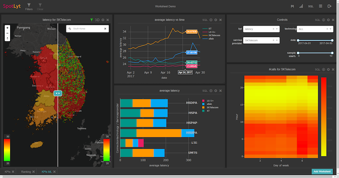Expand the service provider SKTelecom dropdown
The height and width of the screenshot is (178, 339).
(277, 40)
